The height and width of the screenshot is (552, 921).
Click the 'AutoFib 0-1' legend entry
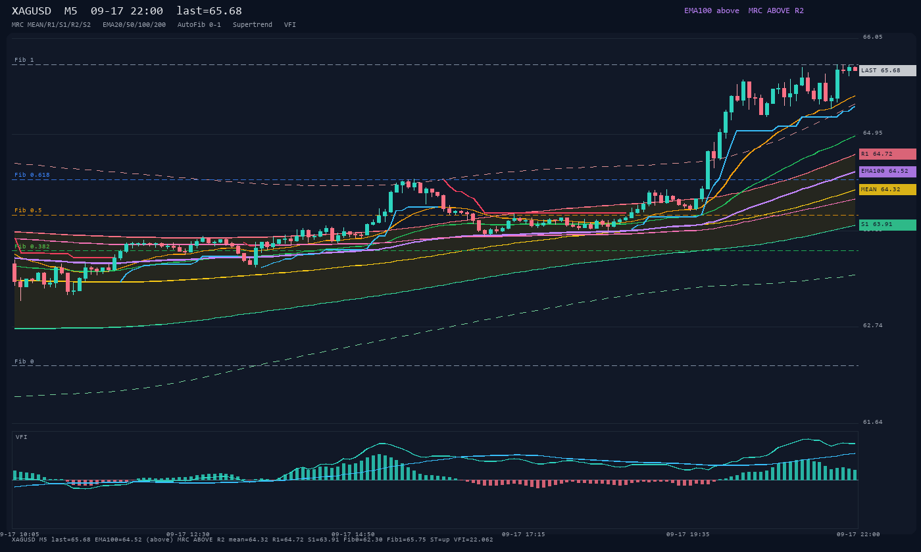coord(199,25)
